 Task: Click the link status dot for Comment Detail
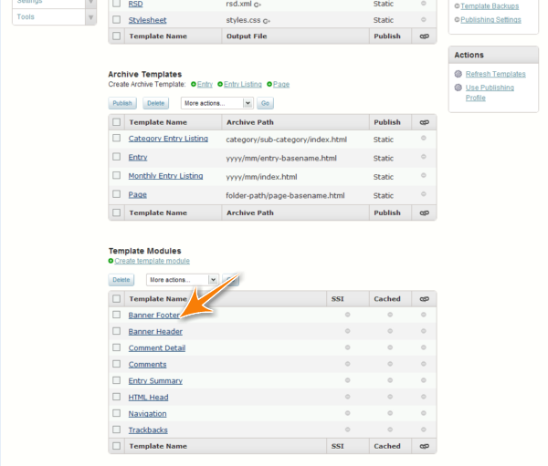coord(424,347)
